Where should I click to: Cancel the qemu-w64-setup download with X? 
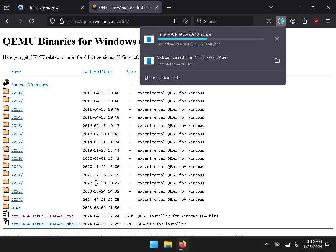[x=277, y=39]
